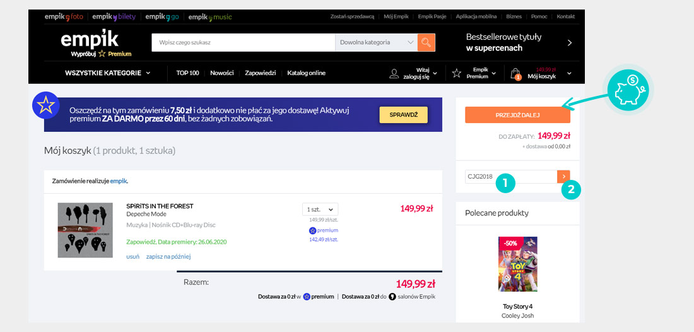Click premium icon in delivery note

click(x=306, y=297)
